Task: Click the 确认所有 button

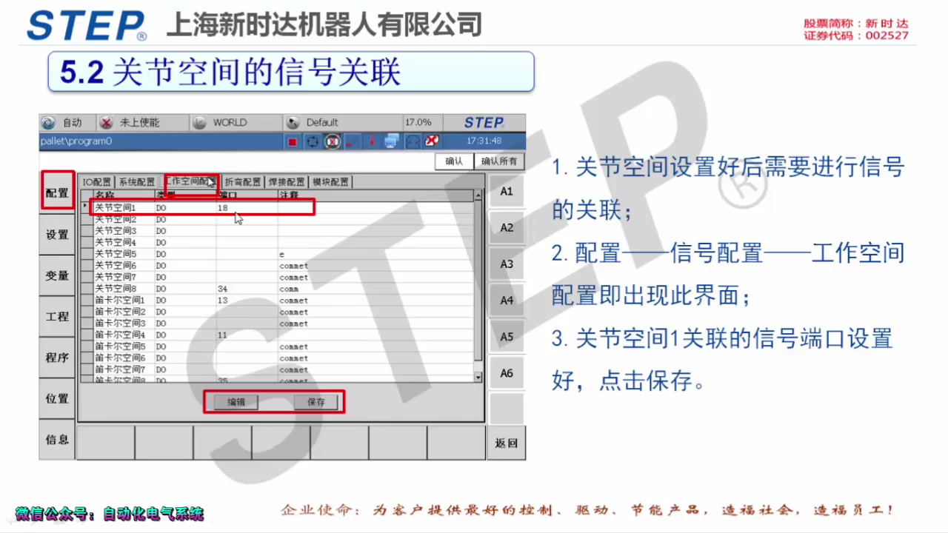Action: [x=499, y=161]
